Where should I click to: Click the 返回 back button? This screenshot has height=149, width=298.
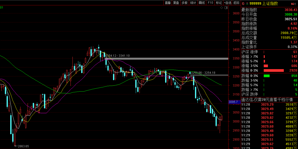[x=236, y=3]
